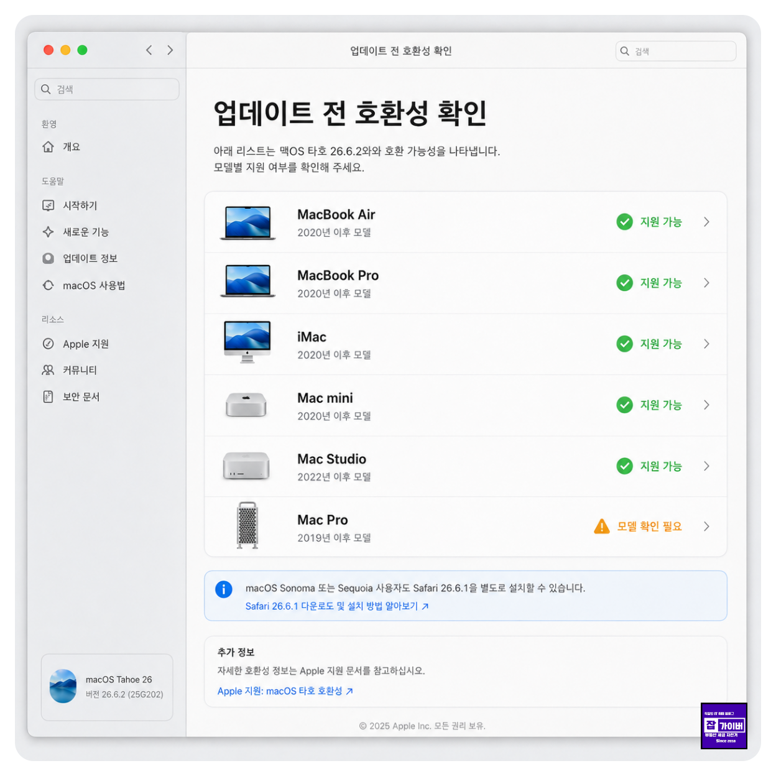
Task: Open the 개요 sidebar item
Action: tap(72, 147)
